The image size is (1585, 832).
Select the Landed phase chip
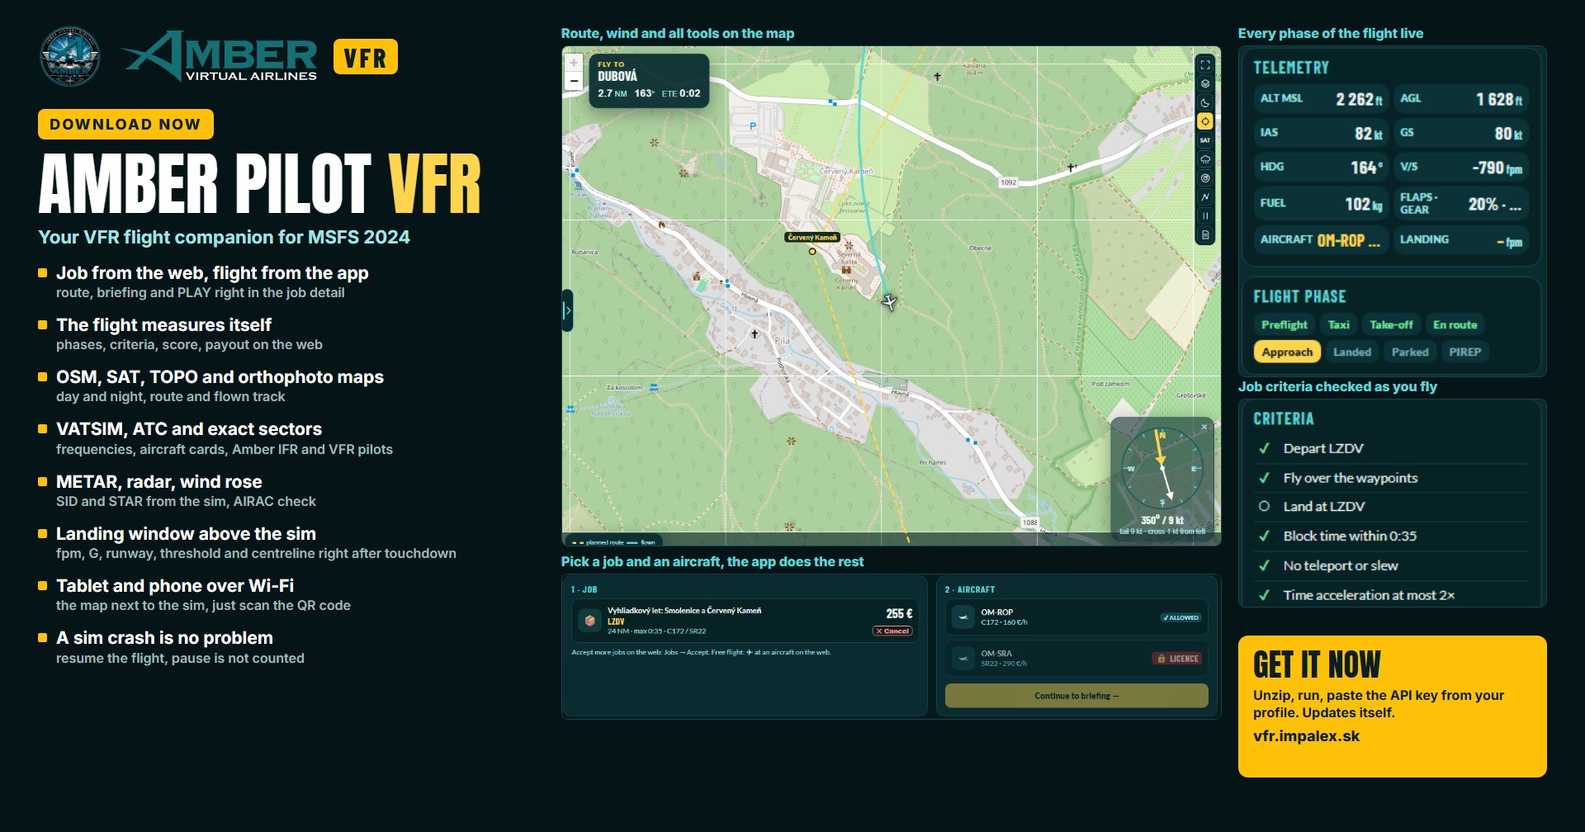pyautogui.click(x=1352, y=352)
